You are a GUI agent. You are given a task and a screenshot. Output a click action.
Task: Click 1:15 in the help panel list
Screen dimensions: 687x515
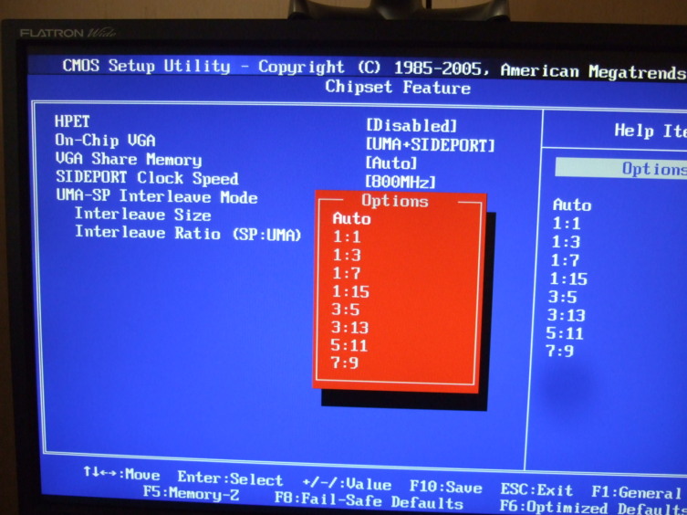568,279
